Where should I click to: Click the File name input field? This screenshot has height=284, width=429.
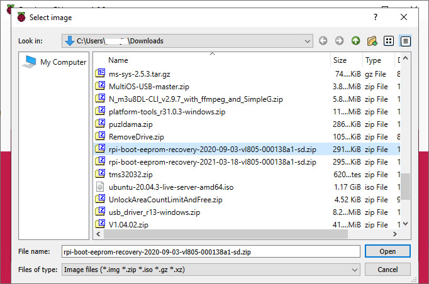pos(211,251)
